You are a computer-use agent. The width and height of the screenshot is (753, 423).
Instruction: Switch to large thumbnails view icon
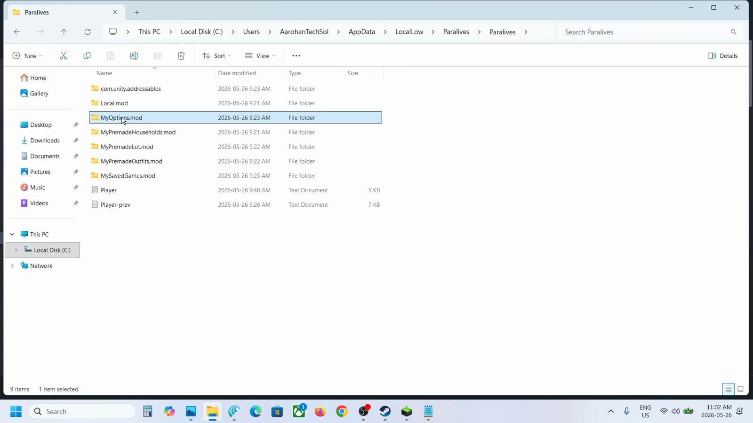click(x=740, y=389)
